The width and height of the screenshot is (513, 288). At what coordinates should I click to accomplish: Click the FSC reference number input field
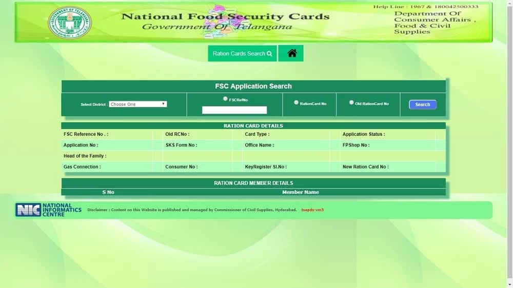pos(234,110)
